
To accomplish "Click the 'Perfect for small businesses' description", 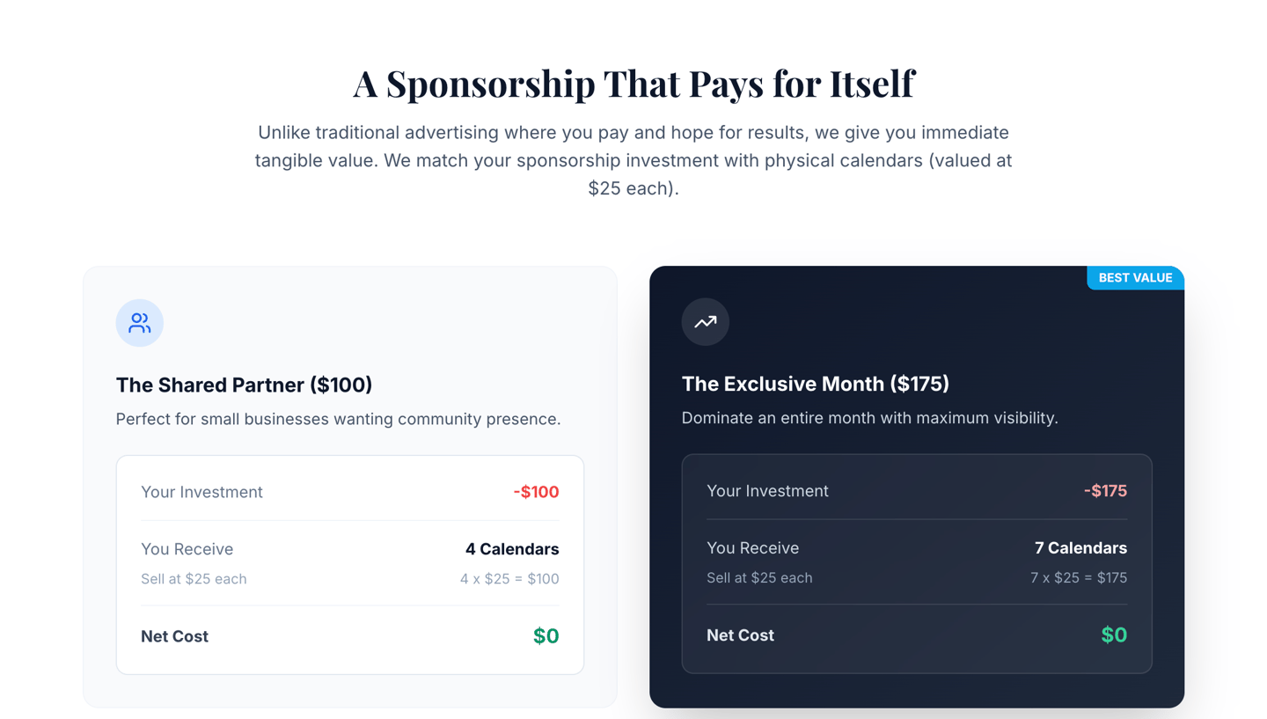I will click(x=338, y=419).
